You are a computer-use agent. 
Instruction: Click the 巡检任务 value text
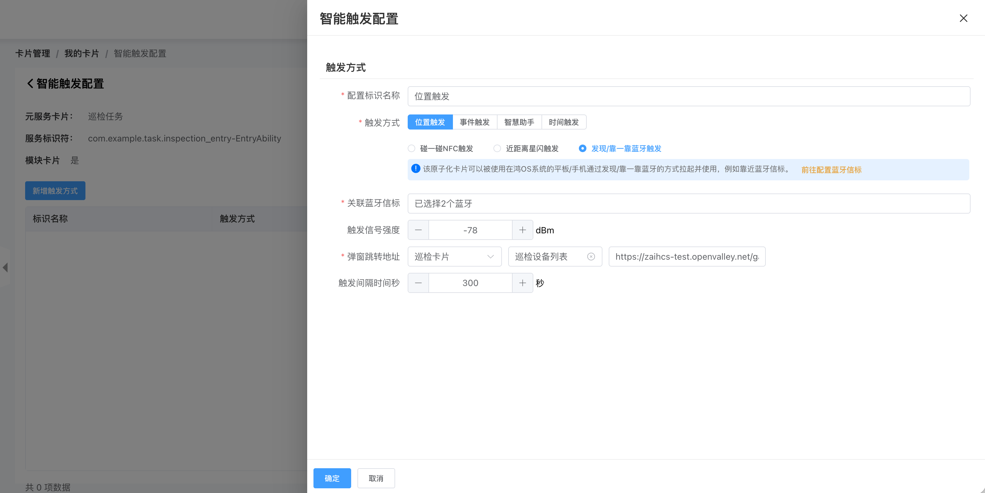(x=105, y=116)
